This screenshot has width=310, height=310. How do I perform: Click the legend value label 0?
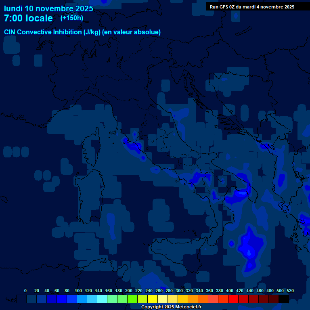click(x=25, y=291)
